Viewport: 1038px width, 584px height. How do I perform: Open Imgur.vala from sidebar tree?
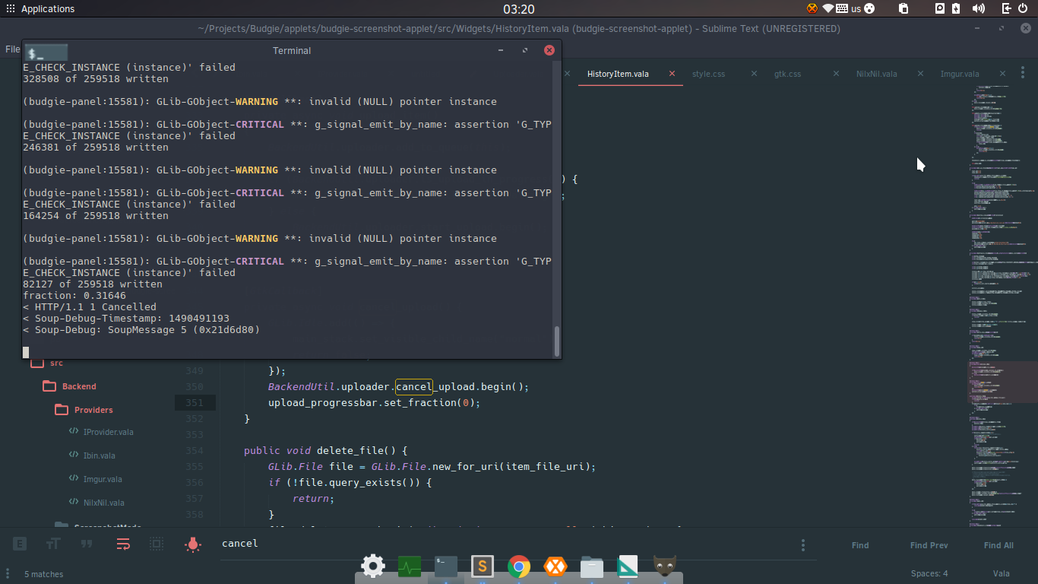[96, 479]
